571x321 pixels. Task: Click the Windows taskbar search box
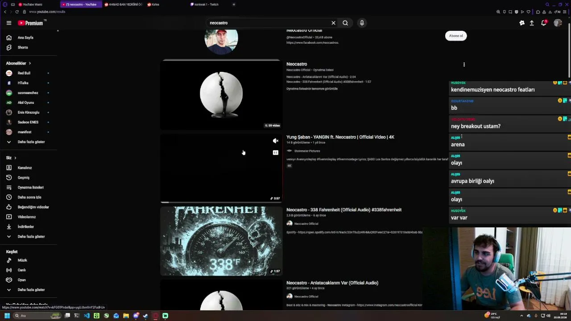coord(37,316)
